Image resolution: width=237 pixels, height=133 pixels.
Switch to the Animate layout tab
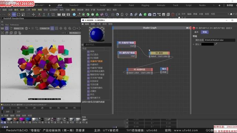[161, 5]
